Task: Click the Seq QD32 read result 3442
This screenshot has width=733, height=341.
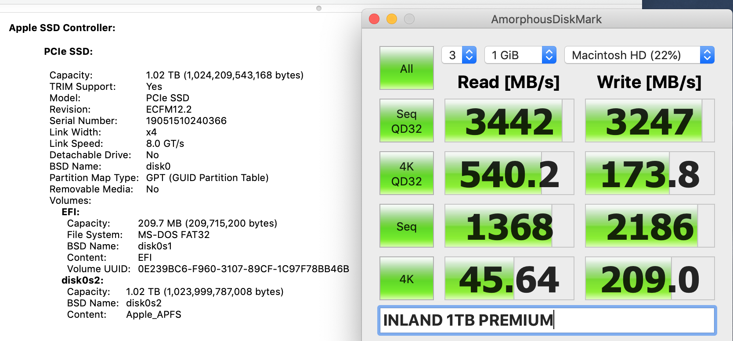Action: point(509,121)
